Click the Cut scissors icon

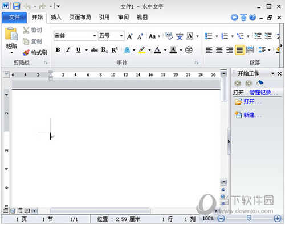[26, 30]
